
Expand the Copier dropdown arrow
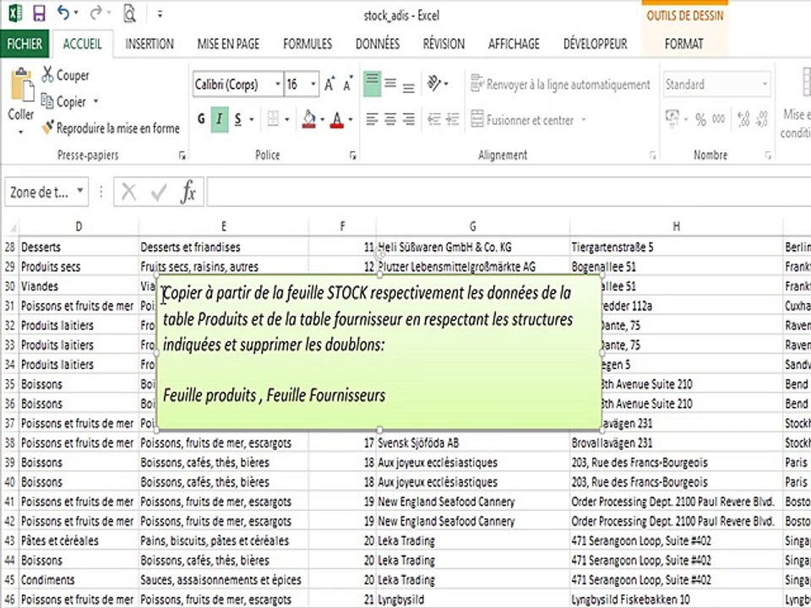[x=95, y=101]
